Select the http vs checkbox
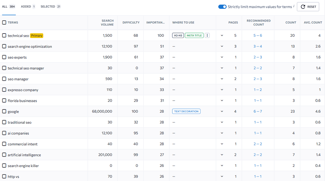Viewport: 325px width, 181px height. [4, 177]
